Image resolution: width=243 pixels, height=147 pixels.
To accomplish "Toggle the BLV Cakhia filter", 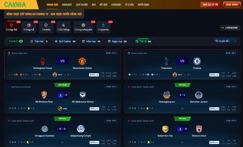I will click(65, 41).
